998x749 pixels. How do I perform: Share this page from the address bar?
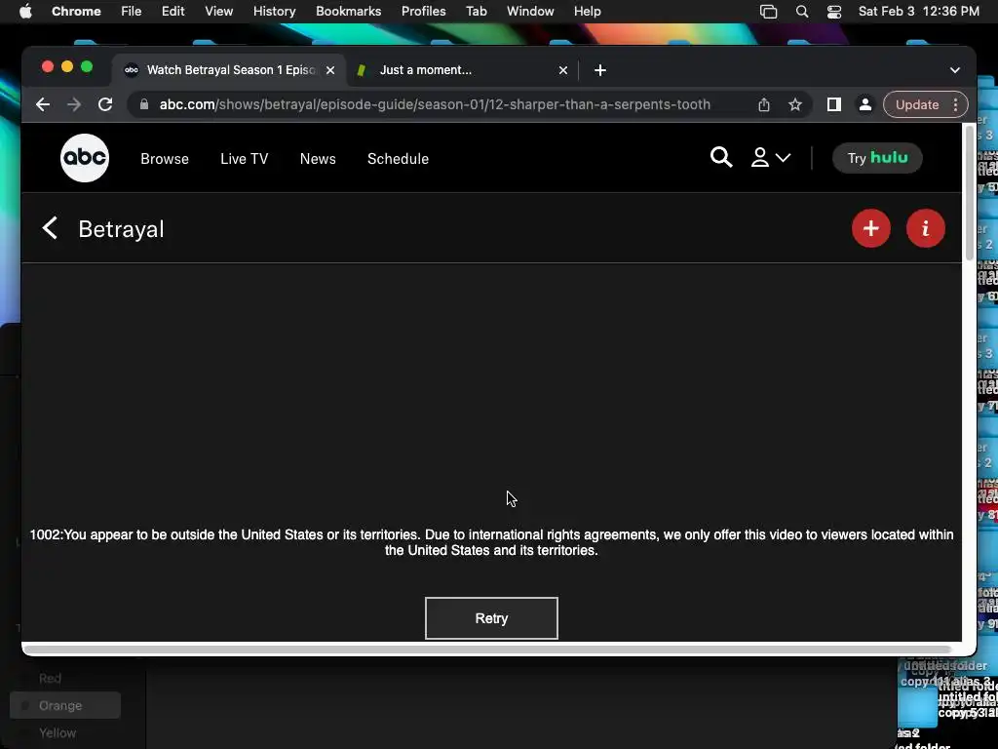tap(764, 104)
